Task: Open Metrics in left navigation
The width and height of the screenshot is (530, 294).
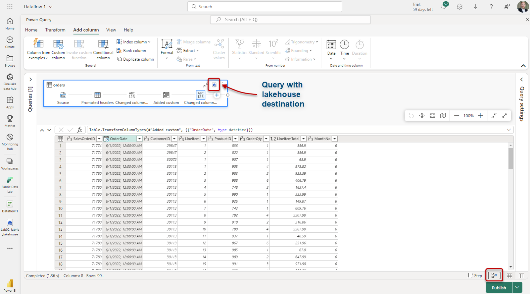Action: click(x=10, y=121)
